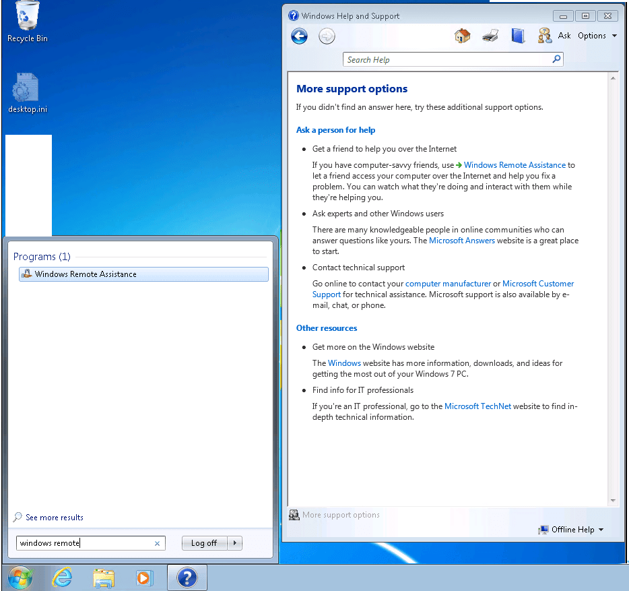Select the desktop.ini file icon
Screen dimensions: 629x591
coord(28,93)
